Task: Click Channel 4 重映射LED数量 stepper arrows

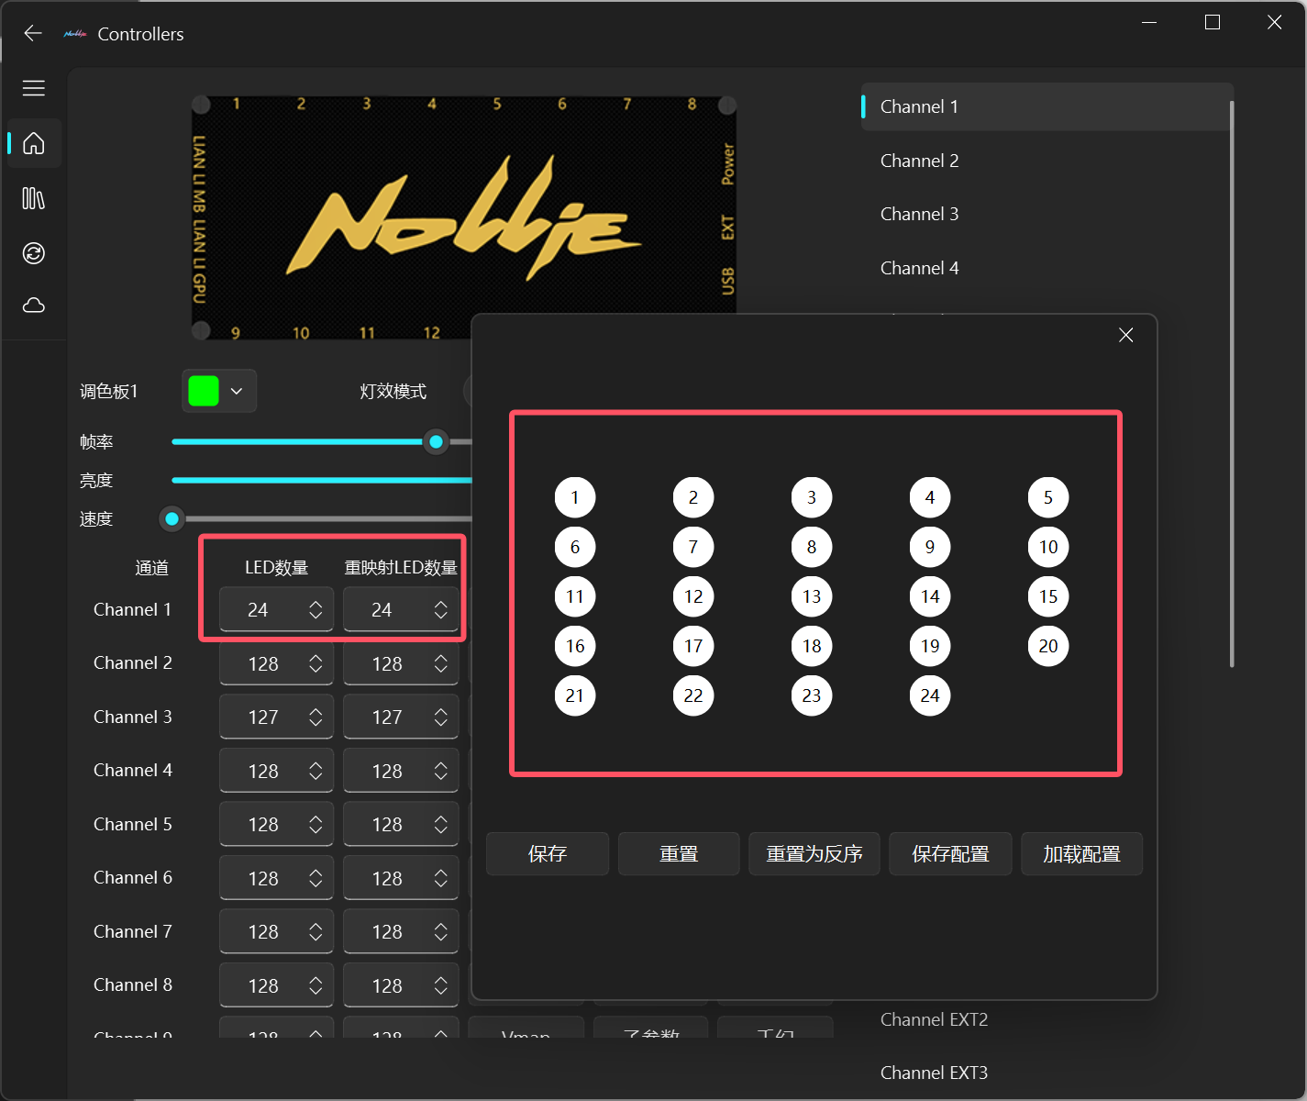Action: pos(440,772)
